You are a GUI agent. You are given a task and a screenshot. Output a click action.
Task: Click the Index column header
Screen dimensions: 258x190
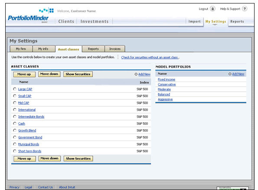(x=144, y=82)
